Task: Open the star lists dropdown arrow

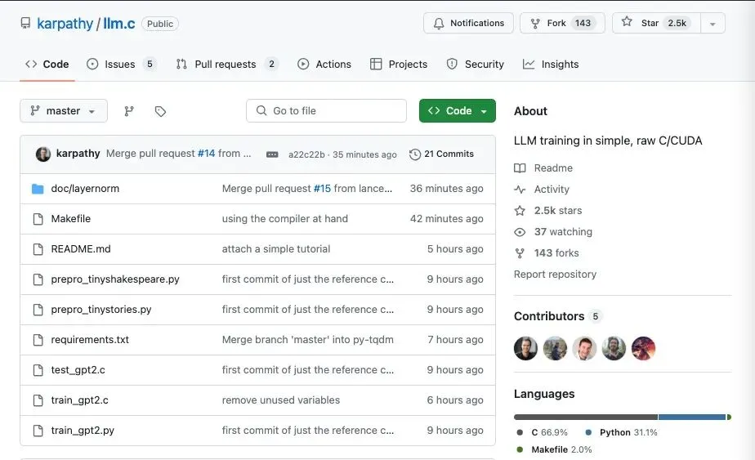Action: coord(713,24)
